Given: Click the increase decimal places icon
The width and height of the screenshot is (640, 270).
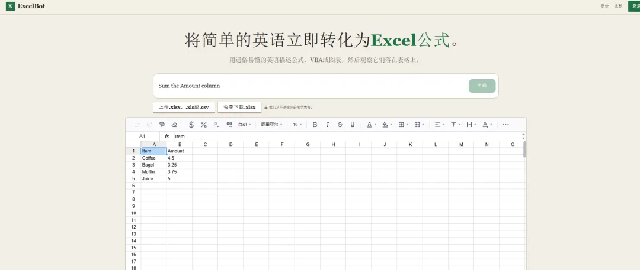Looking at the screenshot, I should click(x=229, y=125).
